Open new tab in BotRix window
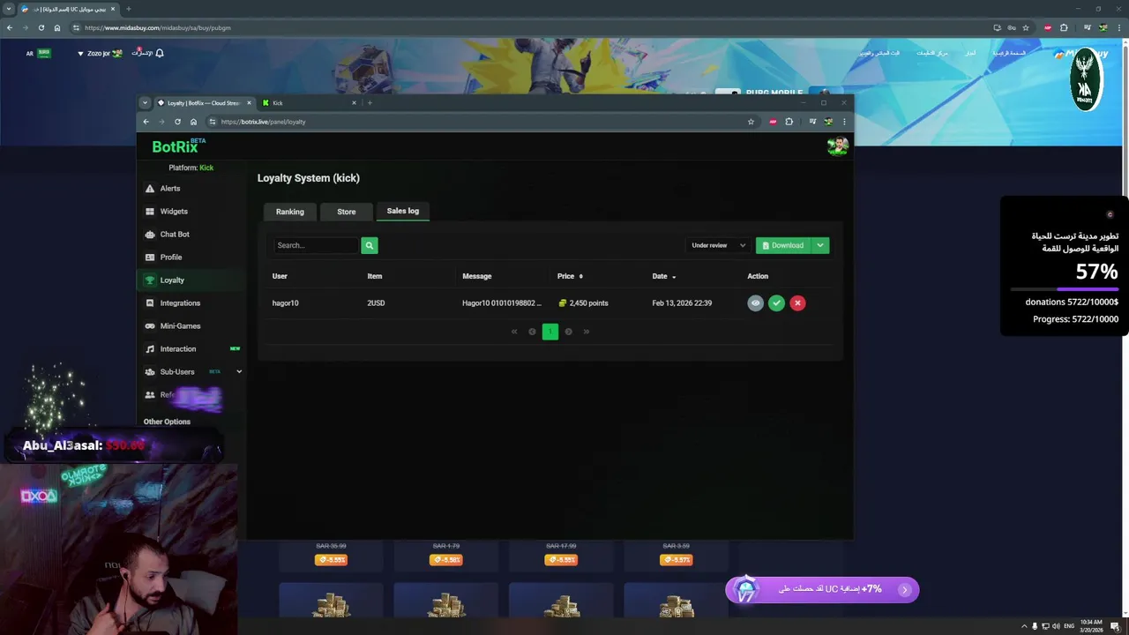The width and height of the screenshot is (1129, 635). [370, 103]
